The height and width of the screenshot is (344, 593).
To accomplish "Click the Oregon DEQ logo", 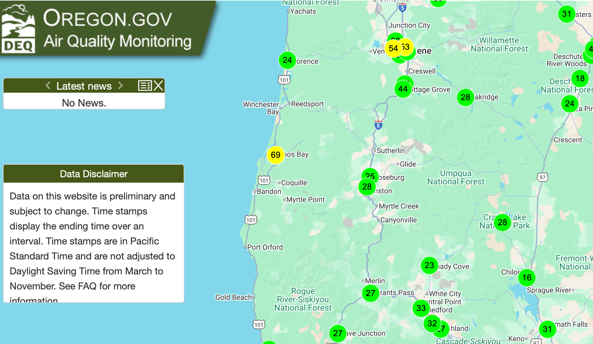I will pyautogui.click(x=18, y=28).
